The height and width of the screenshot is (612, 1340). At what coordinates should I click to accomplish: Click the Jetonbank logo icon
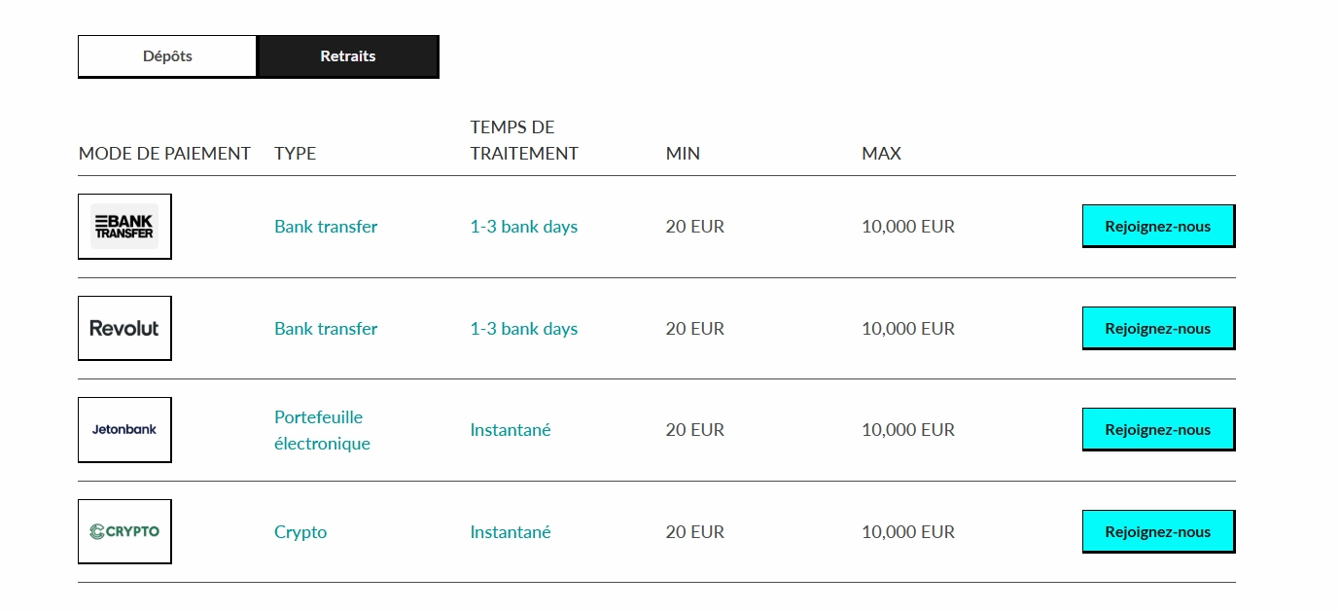click(124, 430)
